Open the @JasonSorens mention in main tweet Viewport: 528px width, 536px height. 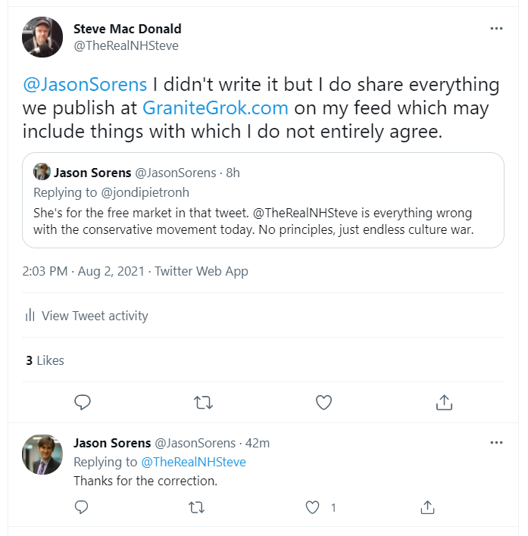click(x=85, y=84)
